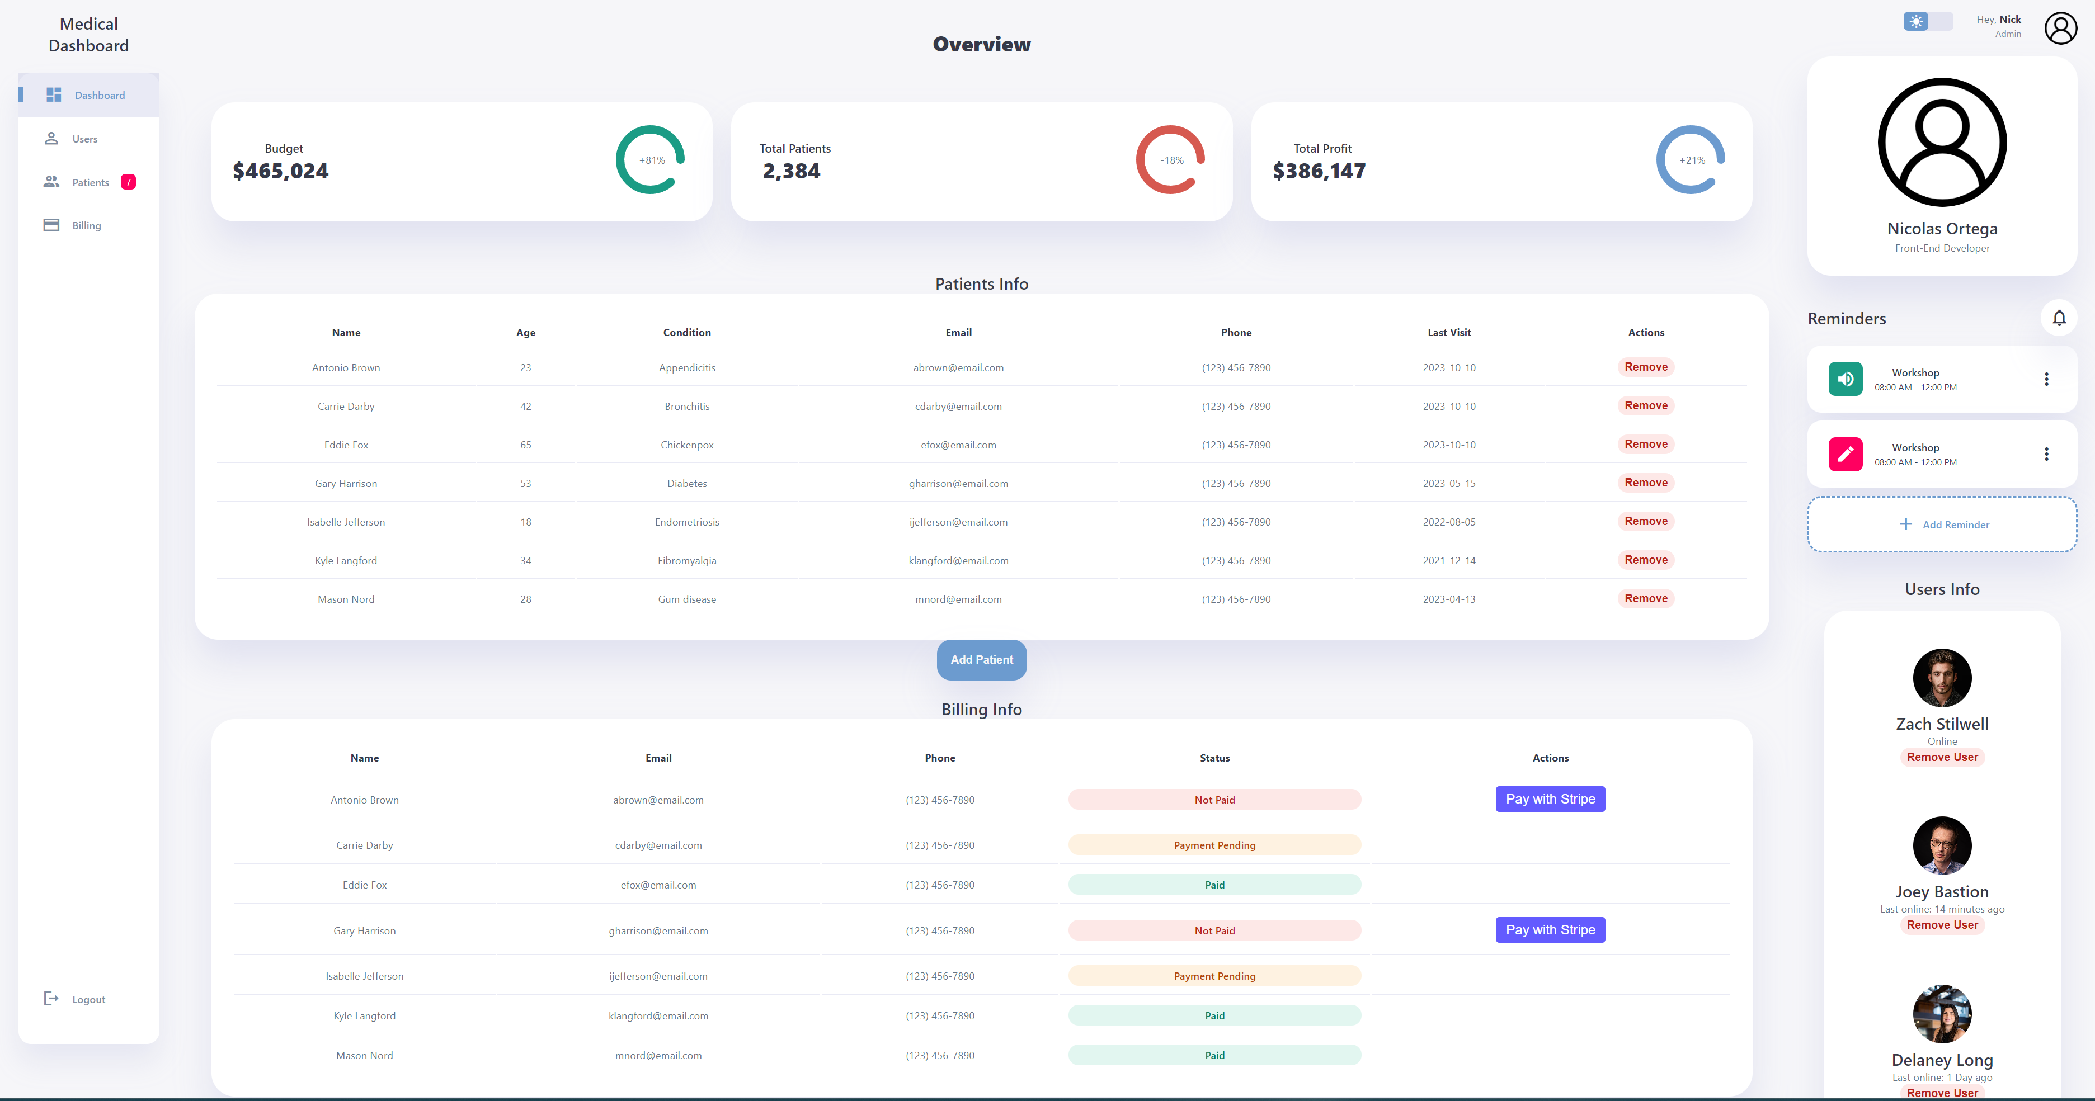Click the Add Reminder dashed box
Viewport: 2095px width, 1101px height.
point(1941,524)
